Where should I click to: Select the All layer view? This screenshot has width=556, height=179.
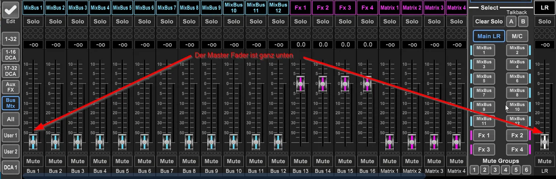[x=10, y=119]
